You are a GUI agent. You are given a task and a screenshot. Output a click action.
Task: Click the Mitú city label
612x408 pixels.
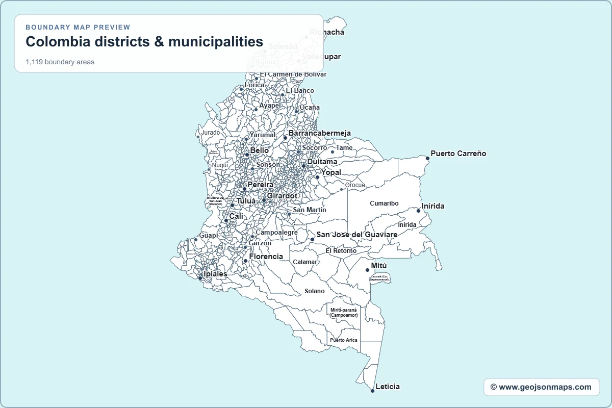(379, 266)
